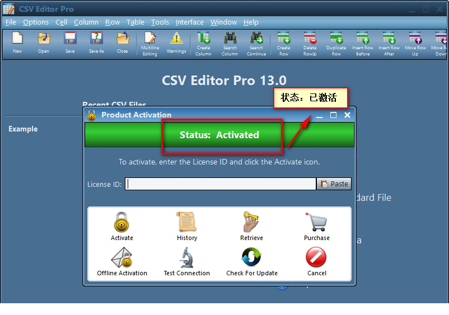Close the Product Activation dialog
The width and height of the screenshot is (449, 315).
coord(347,115)
